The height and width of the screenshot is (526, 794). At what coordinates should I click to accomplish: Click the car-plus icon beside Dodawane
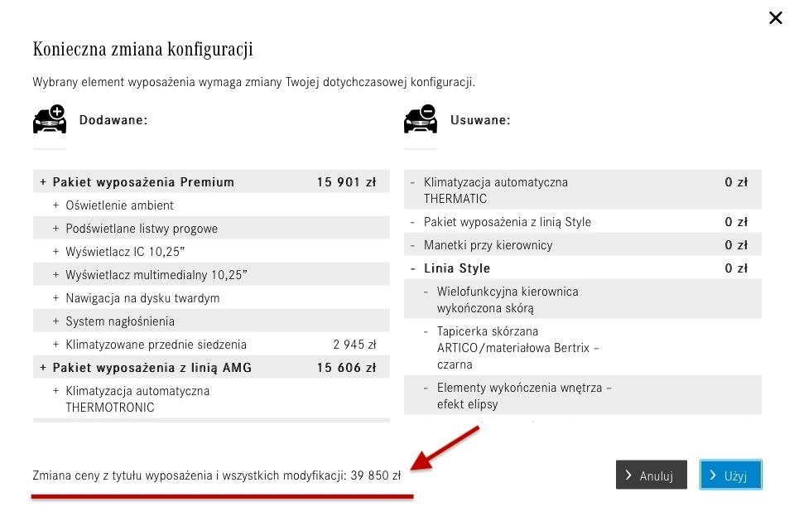point(50,119)
